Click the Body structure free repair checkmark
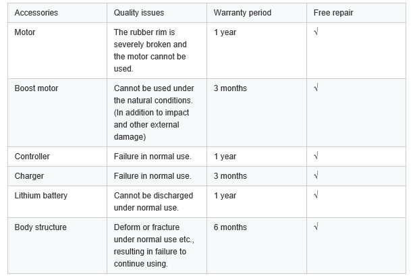413x278 pixels. [316, 227]
